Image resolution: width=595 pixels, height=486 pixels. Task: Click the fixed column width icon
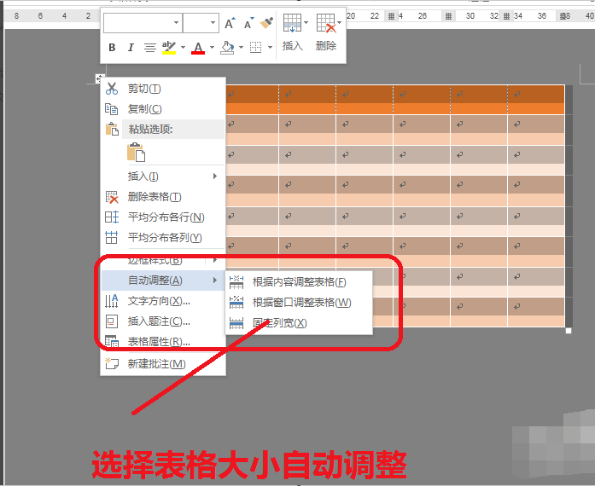pos(236,323)
